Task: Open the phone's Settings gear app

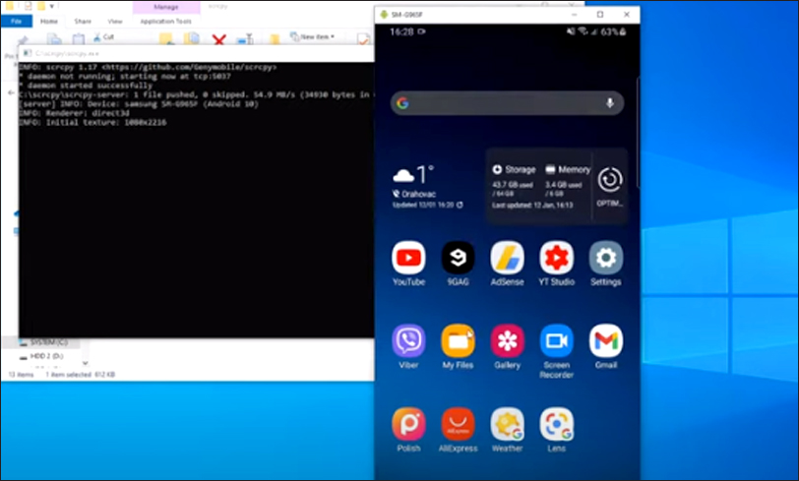Action: coord(606,258)
